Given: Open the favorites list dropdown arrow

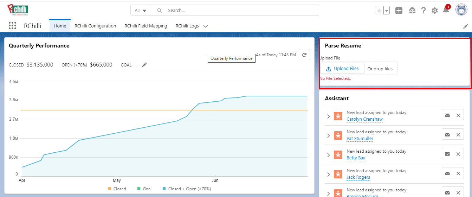Looking at the screenshot, I should pyautogui.click(x=387, y=11).
